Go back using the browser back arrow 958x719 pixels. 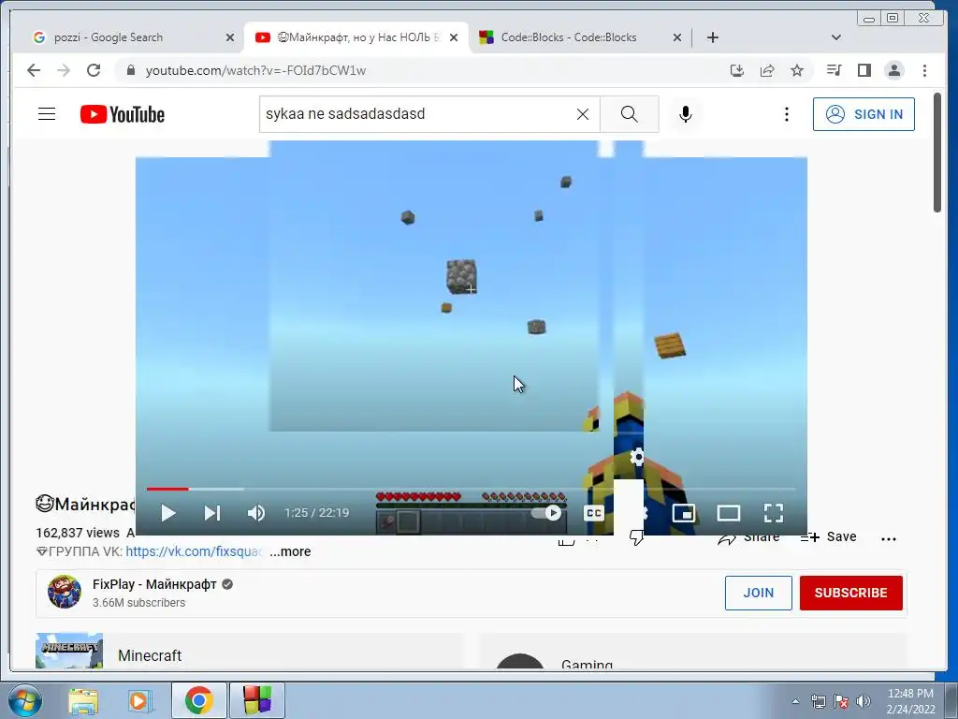click(34, 70)
